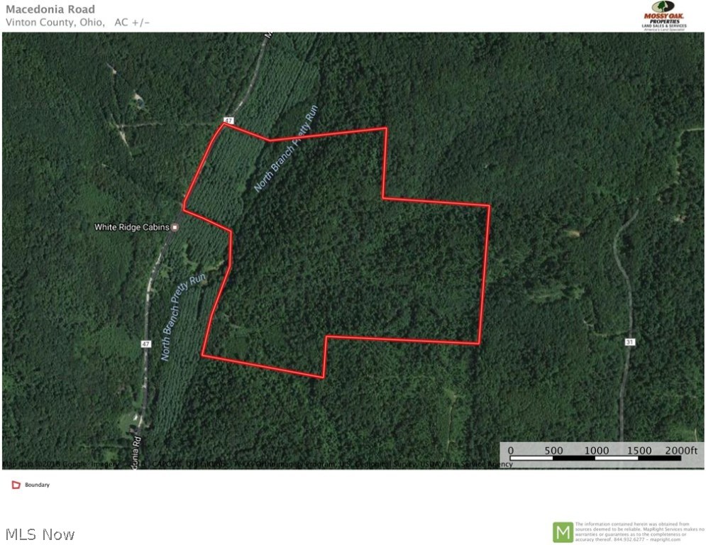Viewport: 706px width, 545px height.
Task: Click the map data attribution text
Action: (258, 464)
